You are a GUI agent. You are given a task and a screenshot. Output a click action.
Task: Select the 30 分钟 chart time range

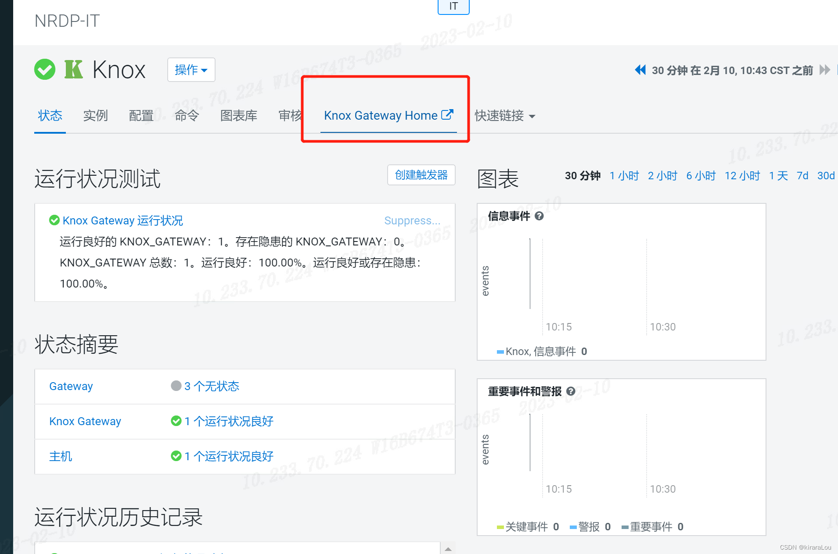click(583, 176)
